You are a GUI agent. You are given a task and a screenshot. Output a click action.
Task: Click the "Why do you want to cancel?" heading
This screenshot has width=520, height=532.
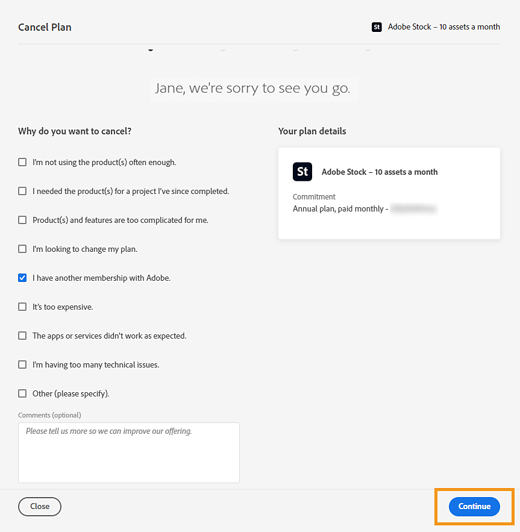click(75, 131)
